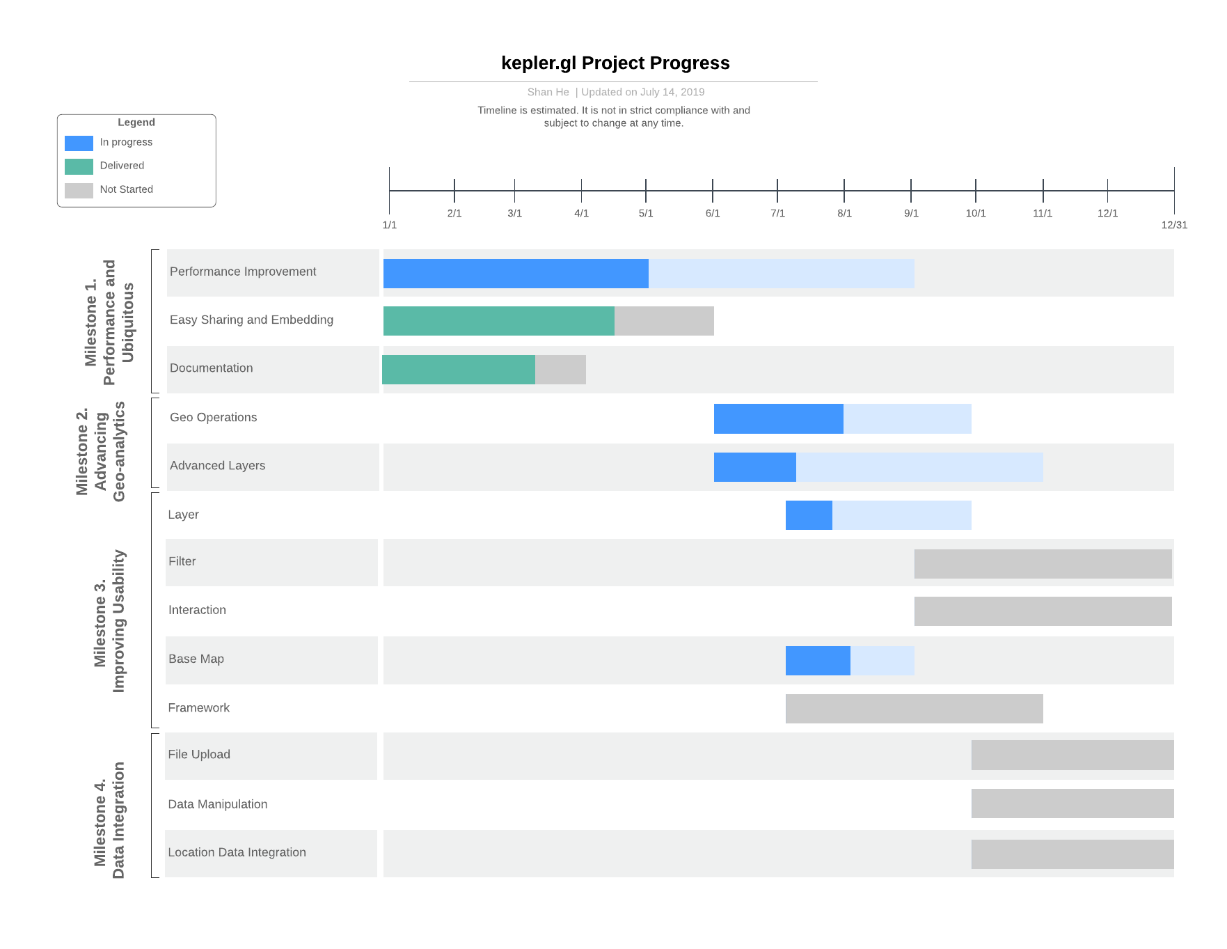Click the title 'kepler.gl Project Progress'
Viewport: 1227px width, 949px height.
pyautogui.click(x=615, y=63)
